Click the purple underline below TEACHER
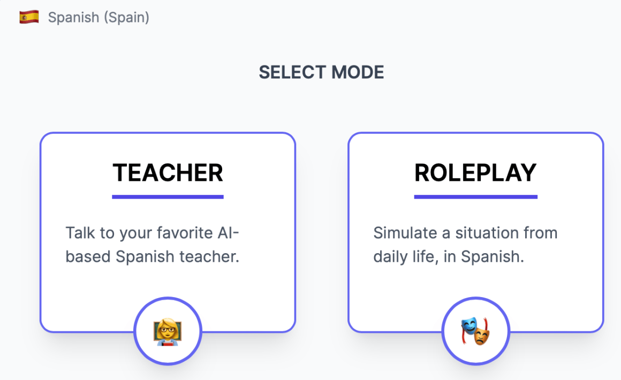The image size is (621, 380). pyautogui.click(x=168, y=196)
